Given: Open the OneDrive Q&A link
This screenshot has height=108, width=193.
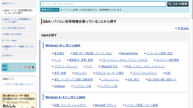Looking at the screenshot, I should 59,86.
